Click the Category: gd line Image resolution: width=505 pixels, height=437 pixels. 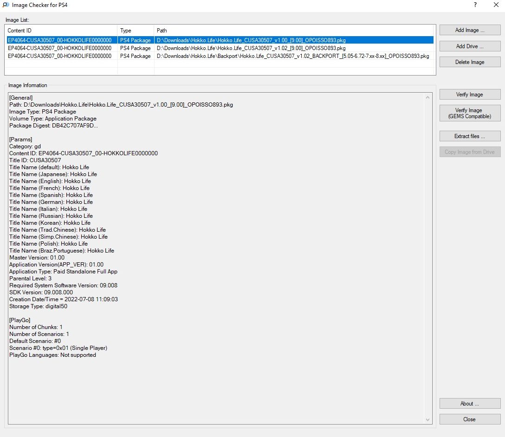(25, 146)
